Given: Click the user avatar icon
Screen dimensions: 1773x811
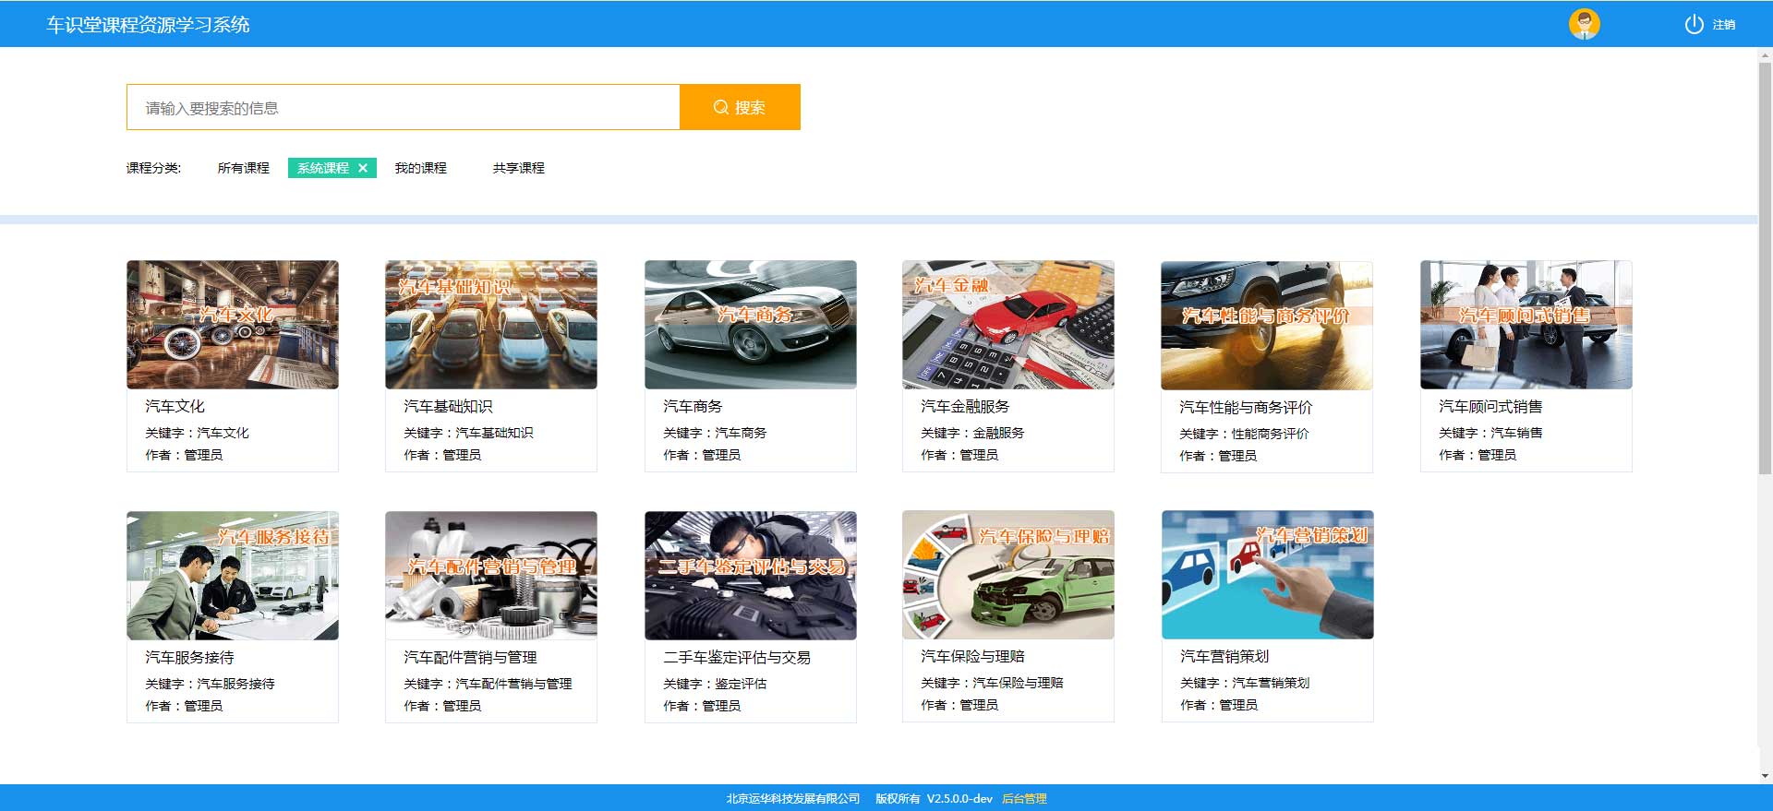Looking at the screenshot, I should coord(1584,24).
